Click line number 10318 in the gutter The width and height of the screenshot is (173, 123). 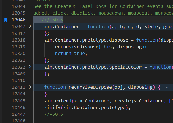(18, 40)
